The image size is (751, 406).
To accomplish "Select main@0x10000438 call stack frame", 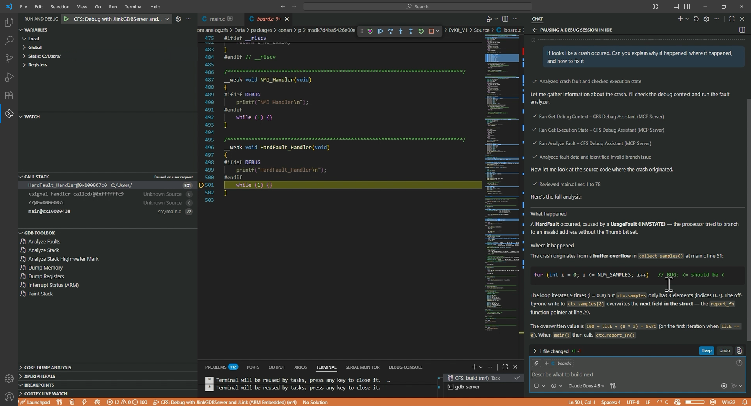I will [108, 212].
